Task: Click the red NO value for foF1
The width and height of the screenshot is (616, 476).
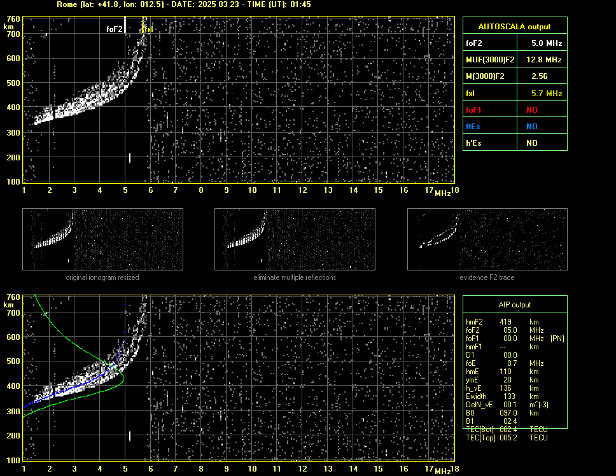Action: [532, 110]
